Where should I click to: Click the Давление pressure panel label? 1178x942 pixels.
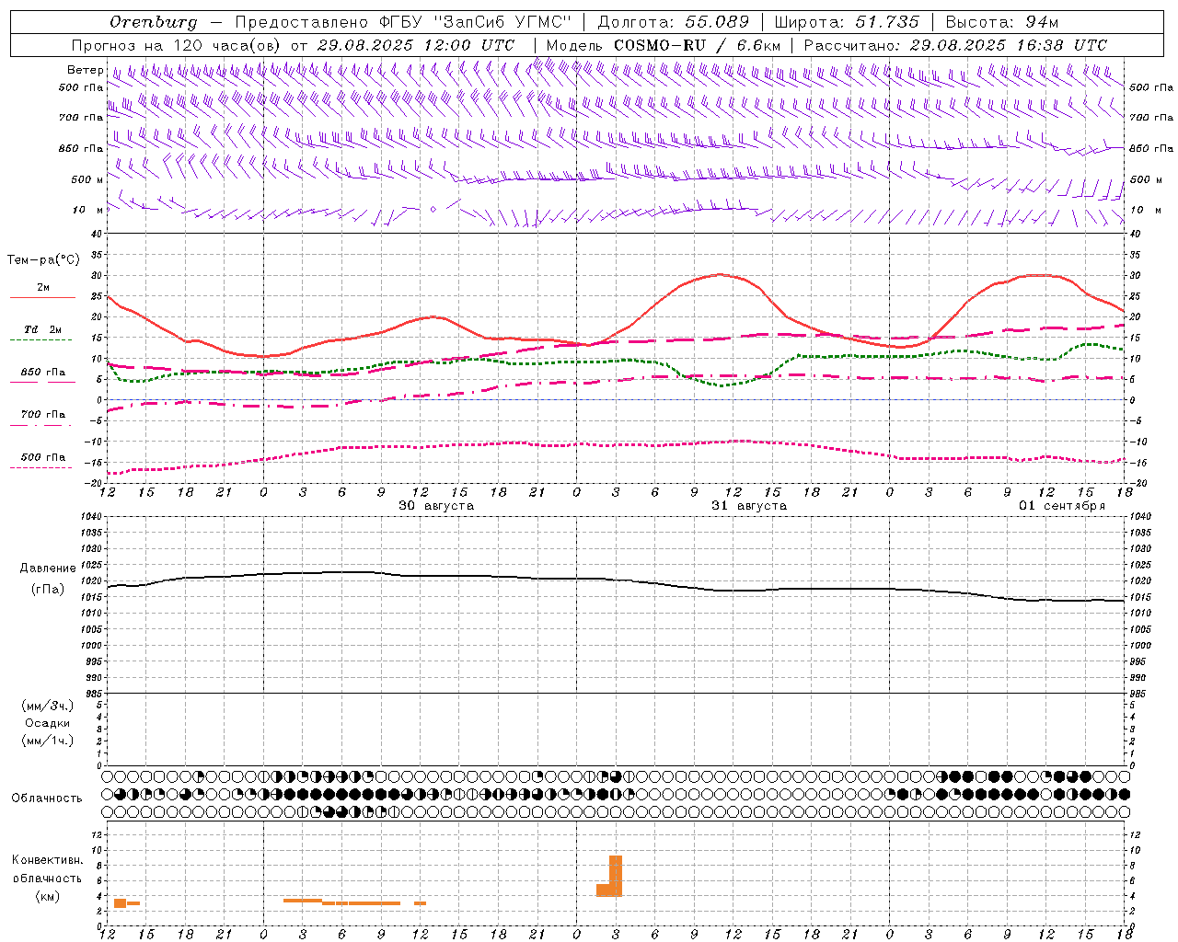click(48, 569)
